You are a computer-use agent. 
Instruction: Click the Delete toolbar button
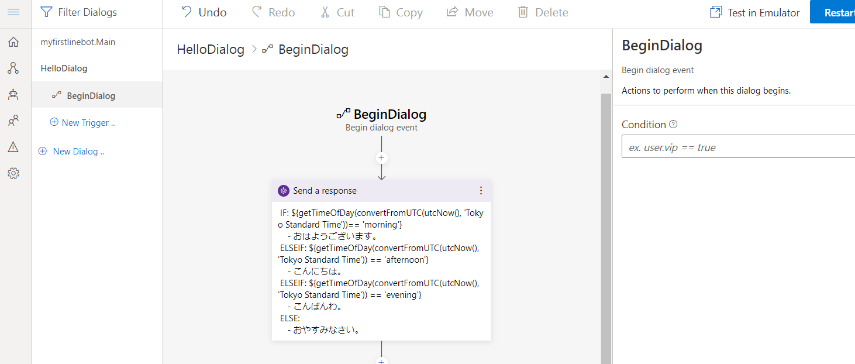pyautogui.click(x=543, y=12)
